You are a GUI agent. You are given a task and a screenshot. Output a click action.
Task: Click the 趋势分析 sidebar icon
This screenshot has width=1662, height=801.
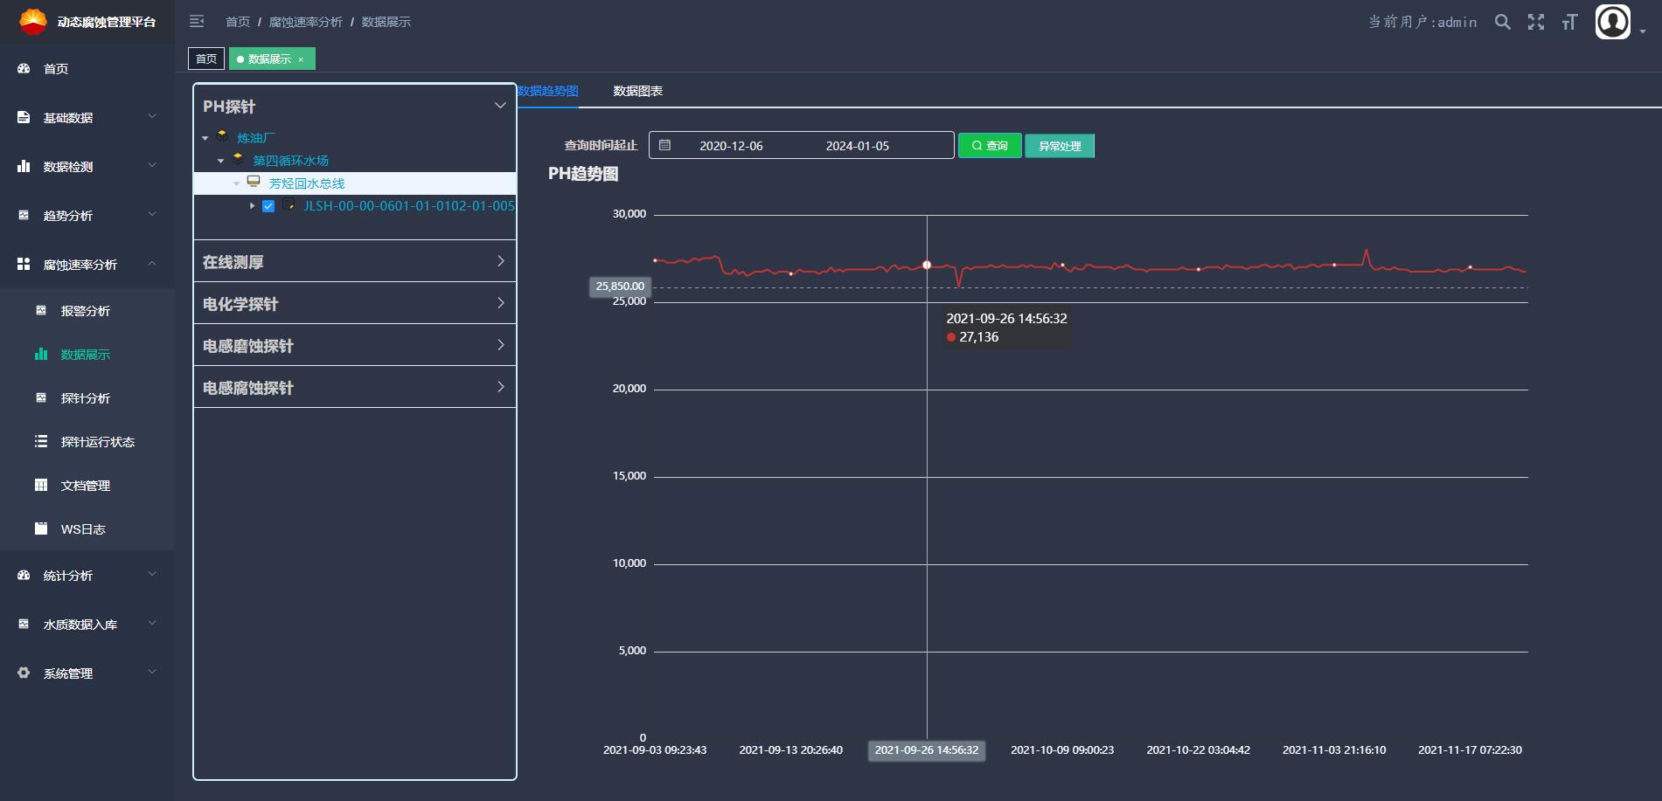(x=24, y=215)
